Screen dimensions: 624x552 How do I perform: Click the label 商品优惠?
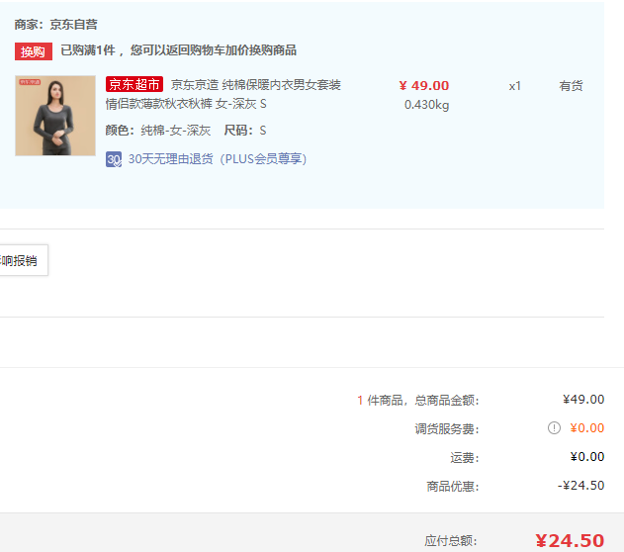(453, 487)
